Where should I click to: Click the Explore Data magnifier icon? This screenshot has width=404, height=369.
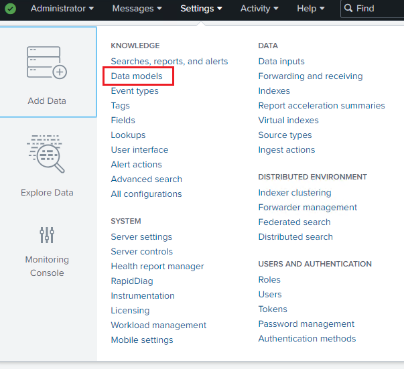click(47, 154)
